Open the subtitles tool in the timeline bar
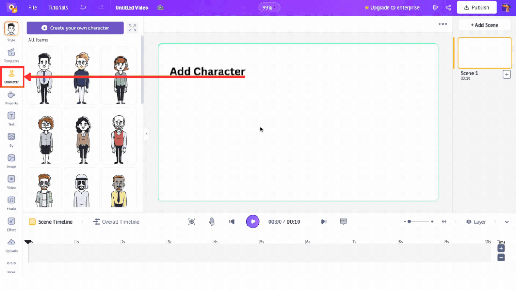 pos(344,221)
